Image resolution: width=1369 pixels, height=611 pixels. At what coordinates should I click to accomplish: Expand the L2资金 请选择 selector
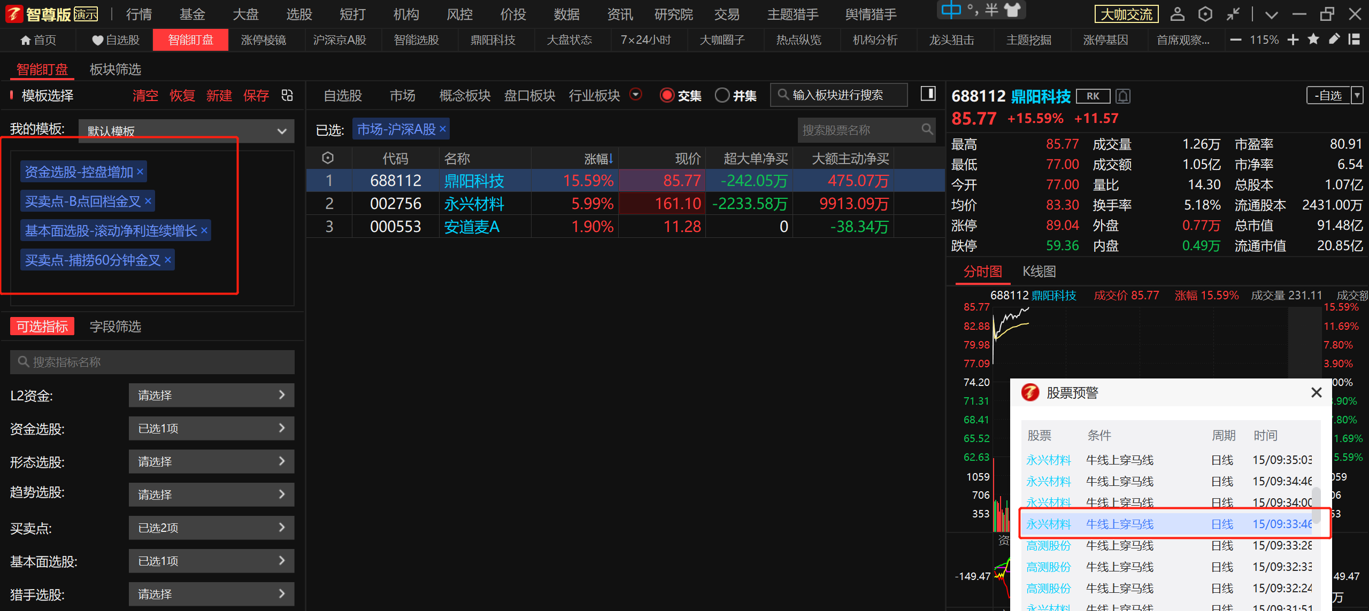click(x=211, y=395)
